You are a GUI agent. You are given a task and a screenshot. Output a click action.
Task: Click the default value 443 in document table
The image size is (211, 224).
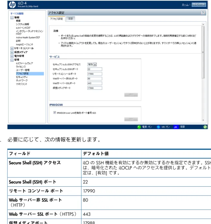pos(87,214)
